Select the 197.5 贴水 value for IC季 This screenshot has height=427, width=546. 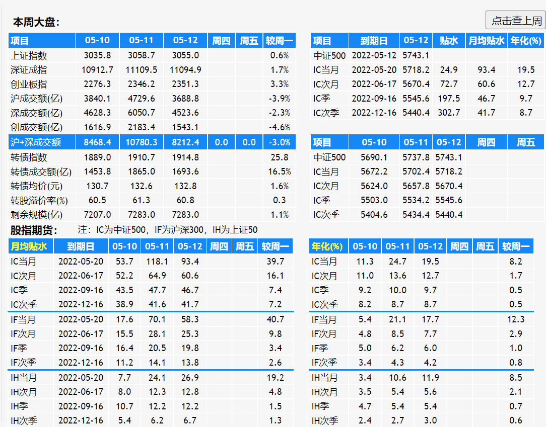tap(449, 99)
